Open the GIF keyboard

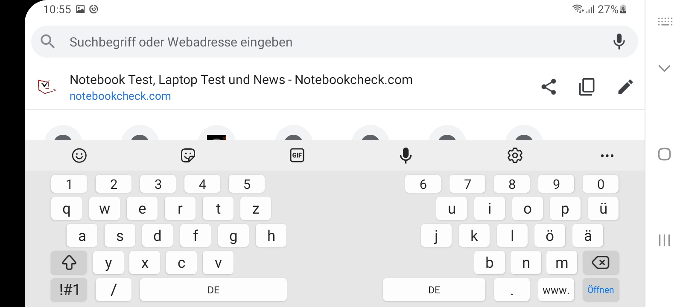click(x=297, y=156)
